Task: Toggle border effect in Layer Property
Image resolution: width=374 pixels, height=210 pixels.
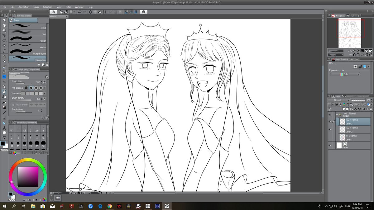Action: click(x=355, y=66)
